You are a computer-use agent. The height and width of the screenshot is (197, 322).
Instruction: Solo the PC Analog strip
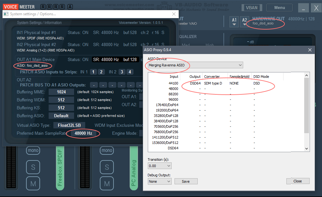pos(107,167)
